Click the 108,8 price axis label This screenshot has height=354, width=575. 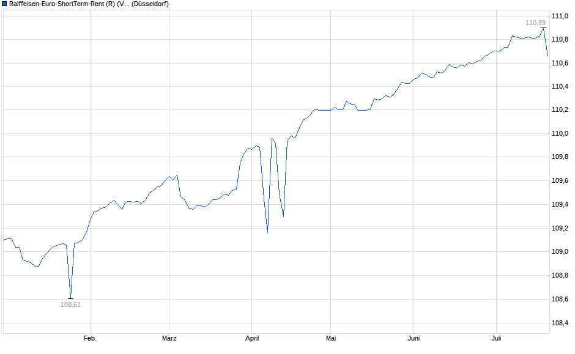[x=560, y=275]
